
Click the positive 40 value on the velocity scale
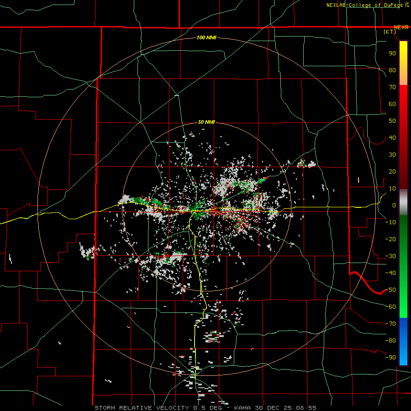point(392,138)
